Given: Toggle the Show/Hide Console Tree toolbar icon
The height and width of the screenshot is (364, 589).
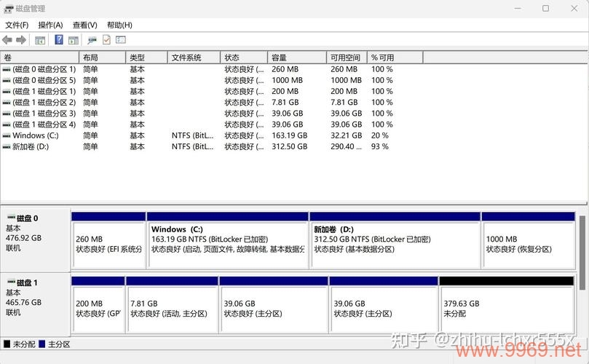Looking at the screenshot, I should (x=40, y=40).
